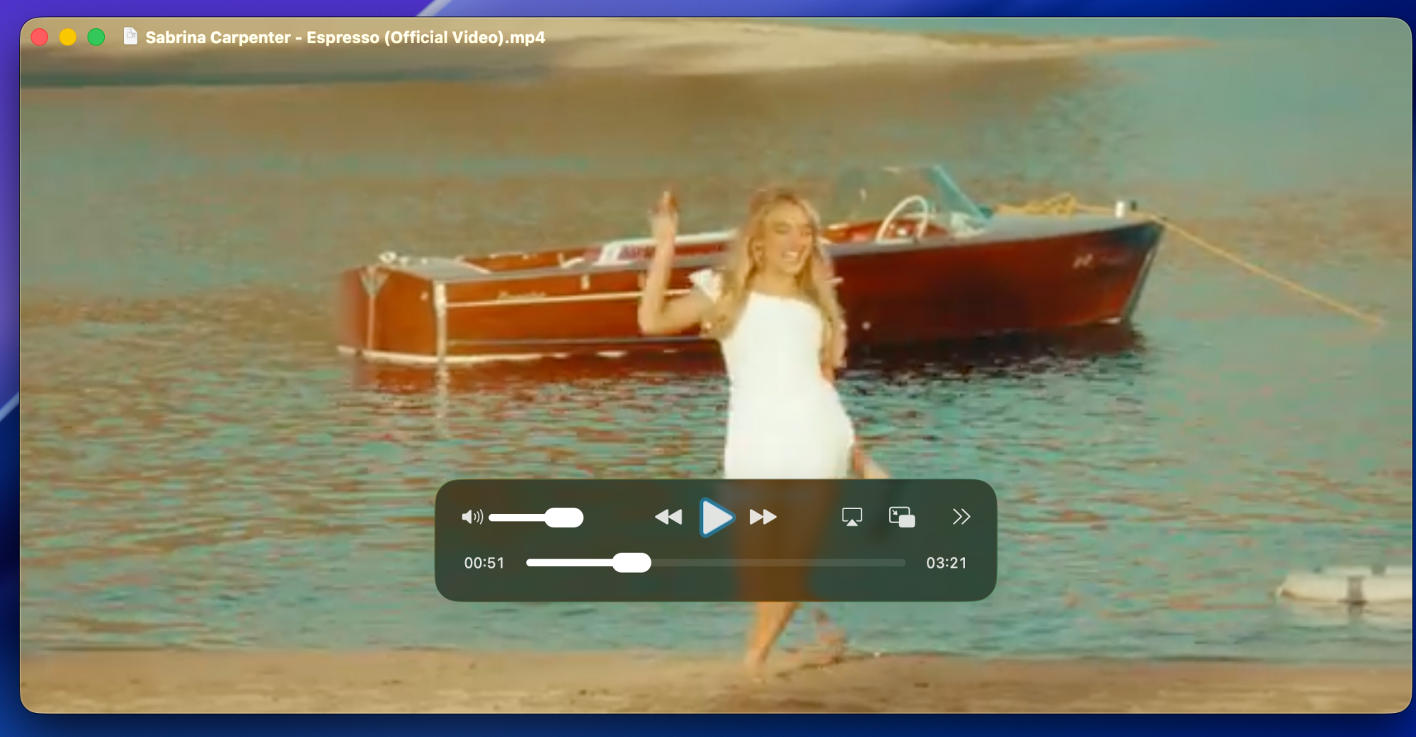Fast-forward the video
This screenshot has width=1416, height=737.
click(763, 517)
